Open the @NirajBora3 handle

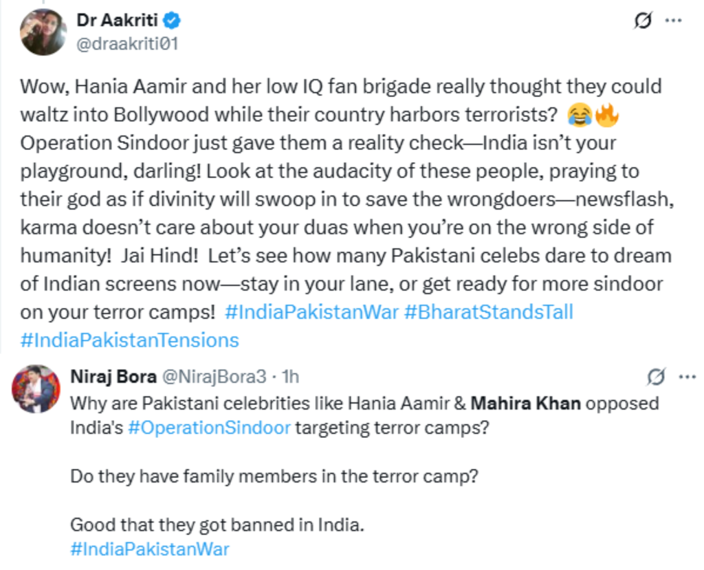pos(215,376)
